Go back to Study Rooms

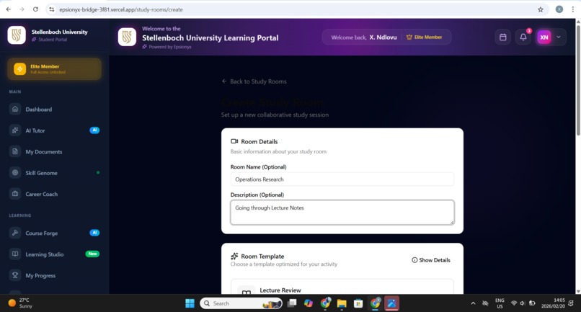coord(254,81)
